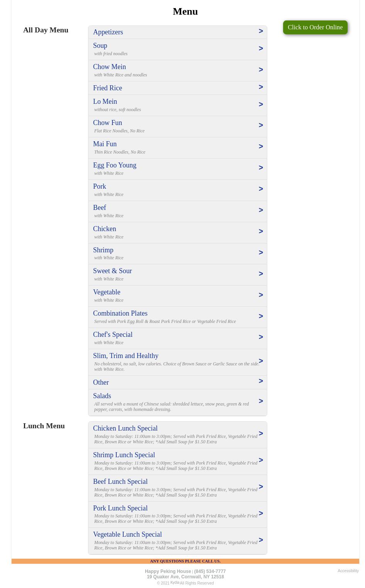Image resolution: width=365 pixels, height=588 pixels.
Task: Click the arrow beside Chow Fun
Action: [261, 125]
